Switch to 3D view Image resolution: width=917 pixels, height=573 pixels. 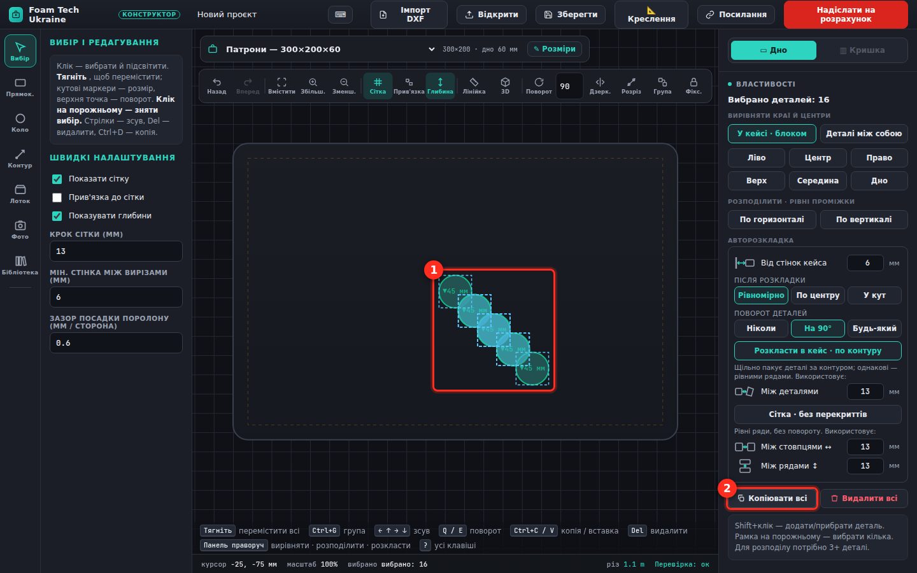coord(505,86)
